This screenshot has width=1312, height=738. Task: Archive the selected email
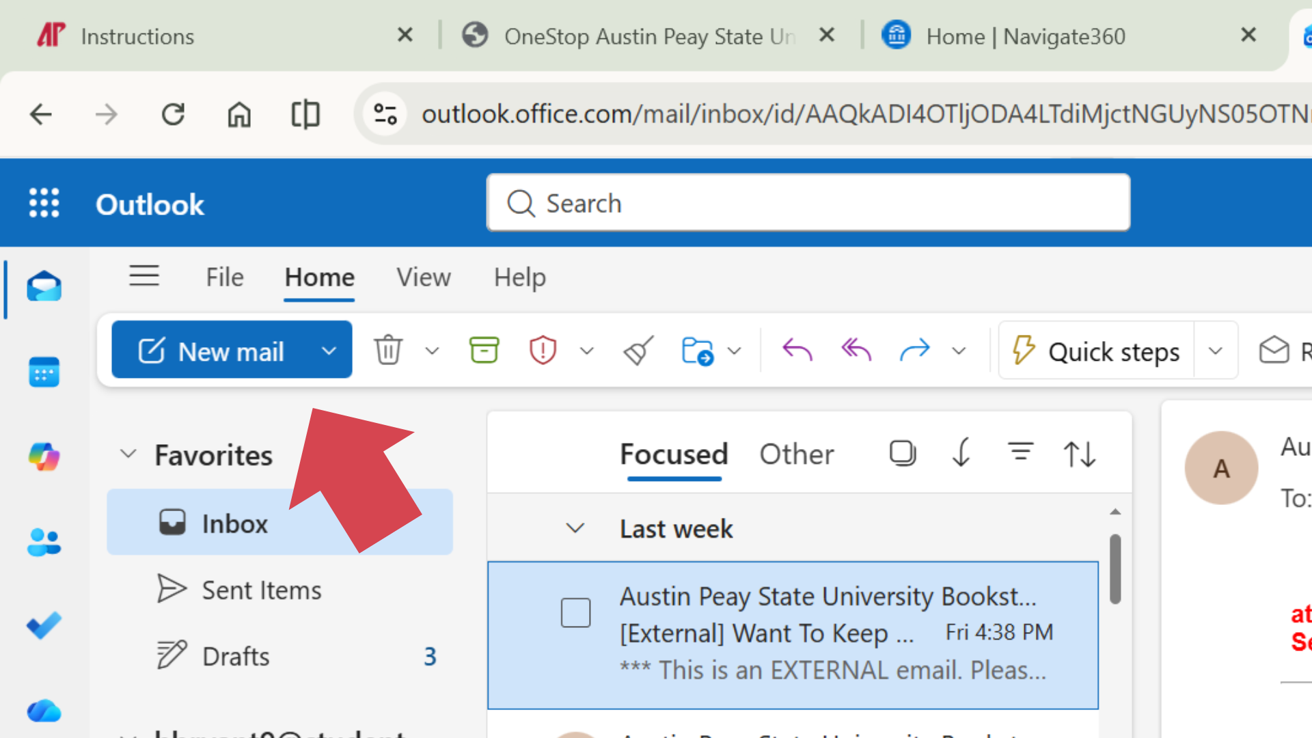tap(484, 349)
